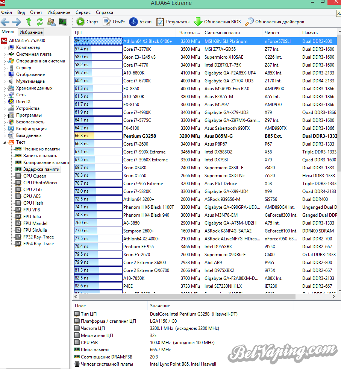Expand the Хранение данных tree node

(5, 88)
